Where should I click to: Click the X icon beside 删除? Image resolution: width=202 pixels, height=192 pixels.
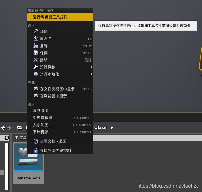36,60
